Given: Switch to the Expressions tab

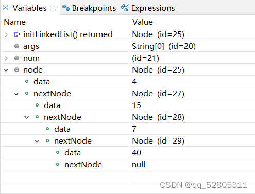Looking at the screenshot, I should (148, 8).
